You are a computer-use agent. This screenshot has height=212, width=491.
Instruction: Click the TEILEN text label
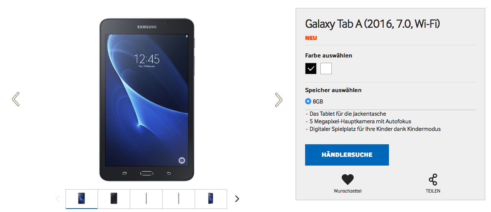(x=433, y=191)
